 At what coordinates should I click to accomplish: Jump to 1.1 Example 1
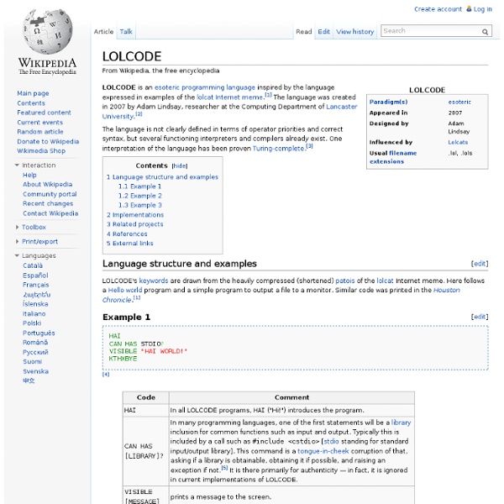point(139,186)
